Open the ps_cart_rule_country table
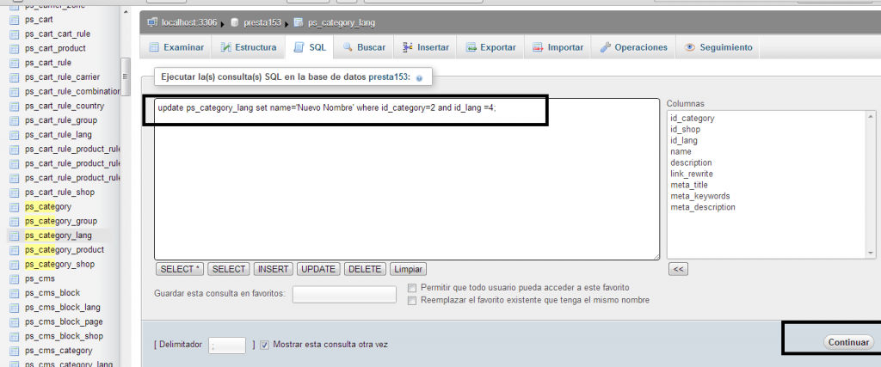Screen dimensions: 881x367 [64, 106]
